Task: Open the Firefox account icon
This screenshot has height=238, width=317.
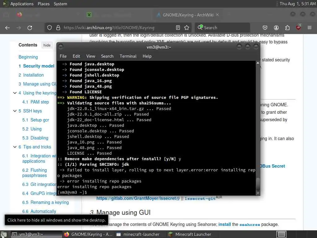Action: [276, 28]
